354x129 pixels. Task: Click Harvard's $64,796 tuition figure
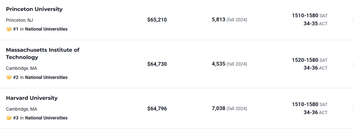(157, 109)
